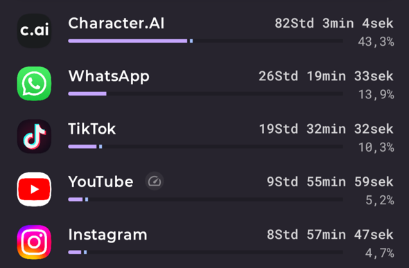The width and height of the screenshot is (409, 268).
Task: Select the WhatsApp app name
Action: [109, 77]
